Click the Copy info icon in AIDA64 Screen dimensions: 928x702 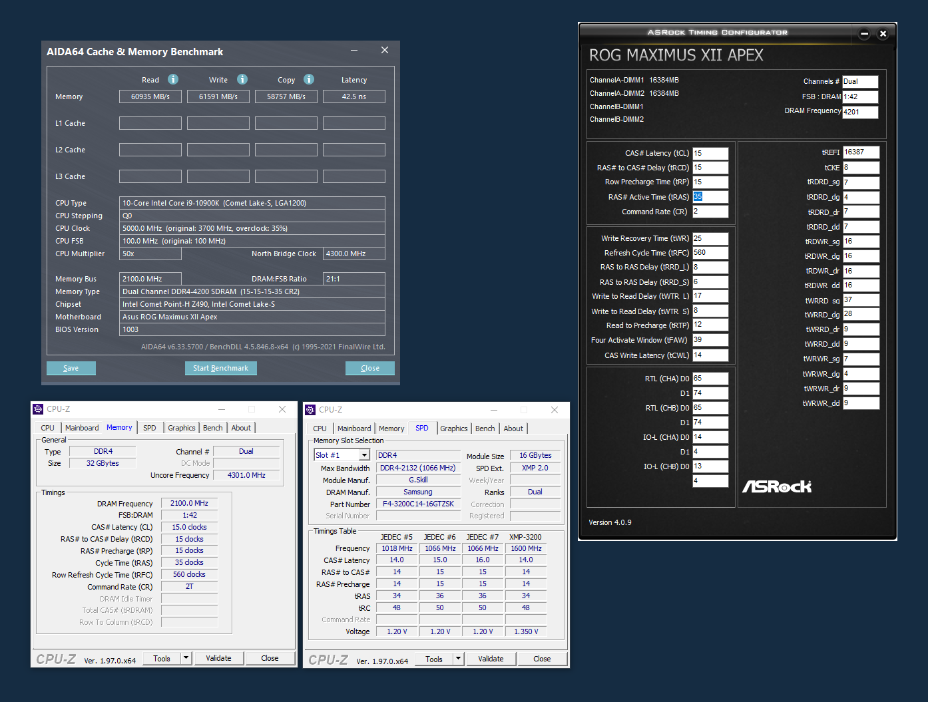(x=309, y=79)
